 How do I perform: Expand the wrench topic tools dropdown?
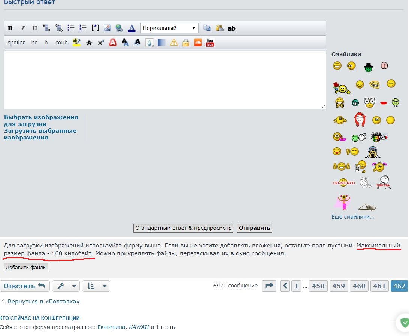point(66,286)
